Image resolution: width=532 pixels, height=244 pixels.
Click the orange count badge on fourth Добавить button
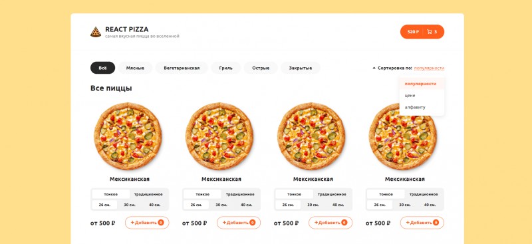436,223
